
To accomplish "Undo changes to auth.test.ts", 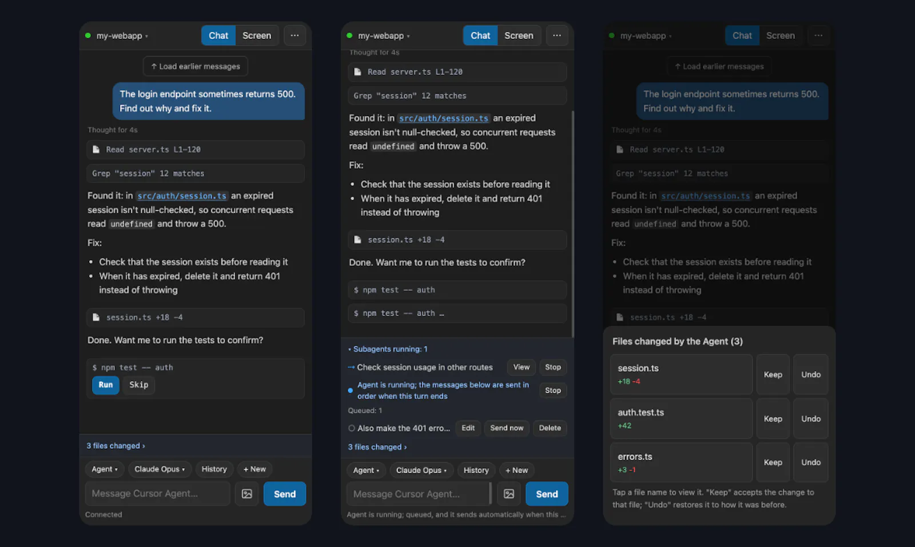I will coord(811,418).
